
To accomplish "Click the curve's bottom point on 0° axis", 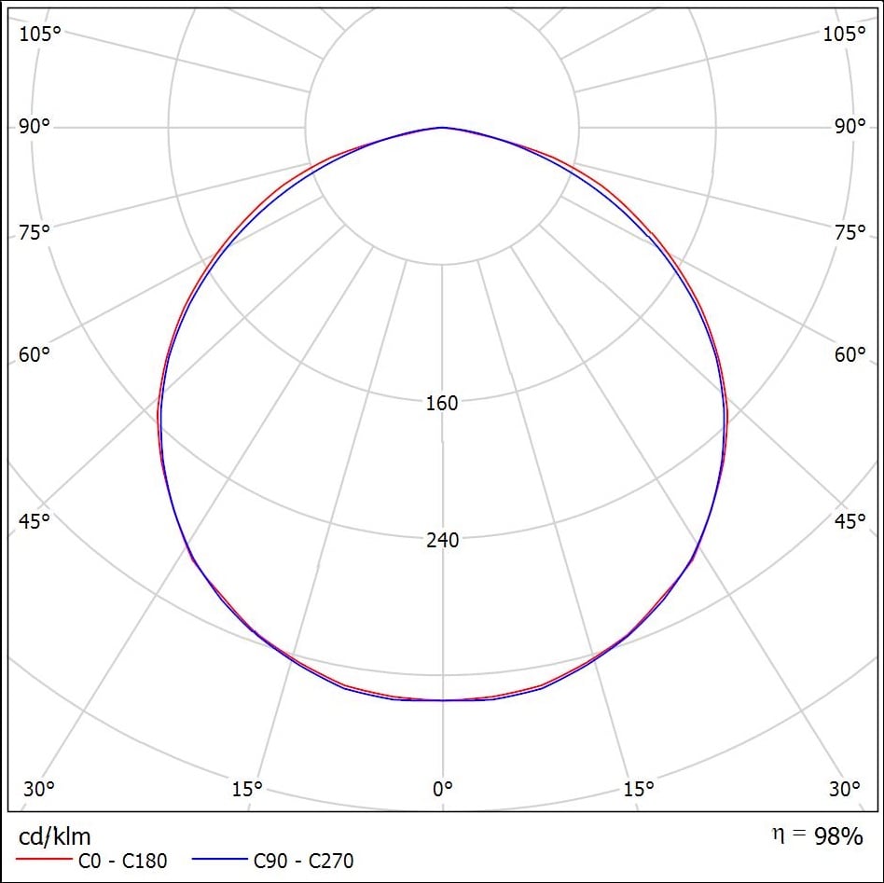I will pos(443,700).
